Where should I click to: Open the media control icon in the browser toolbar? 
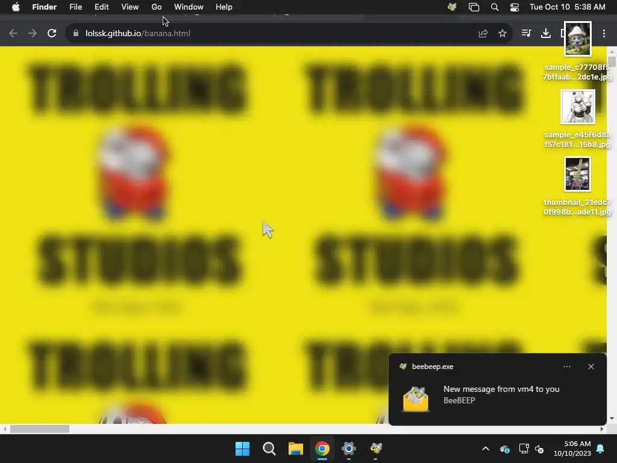pos(526,34)
